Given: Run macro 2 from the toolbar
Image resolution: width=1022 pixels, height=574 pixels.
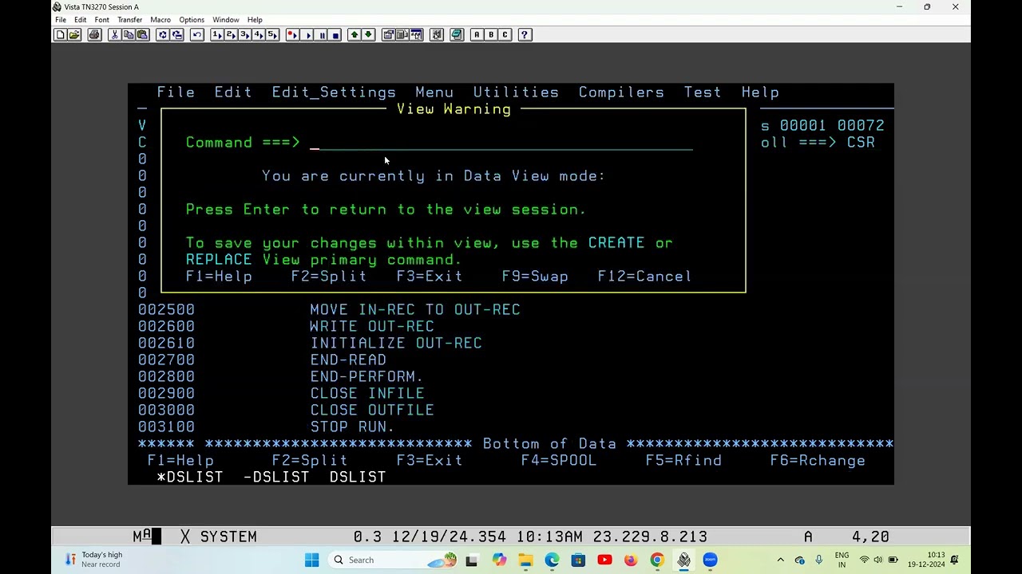Looking at the screenshot, I should (230, 35).
